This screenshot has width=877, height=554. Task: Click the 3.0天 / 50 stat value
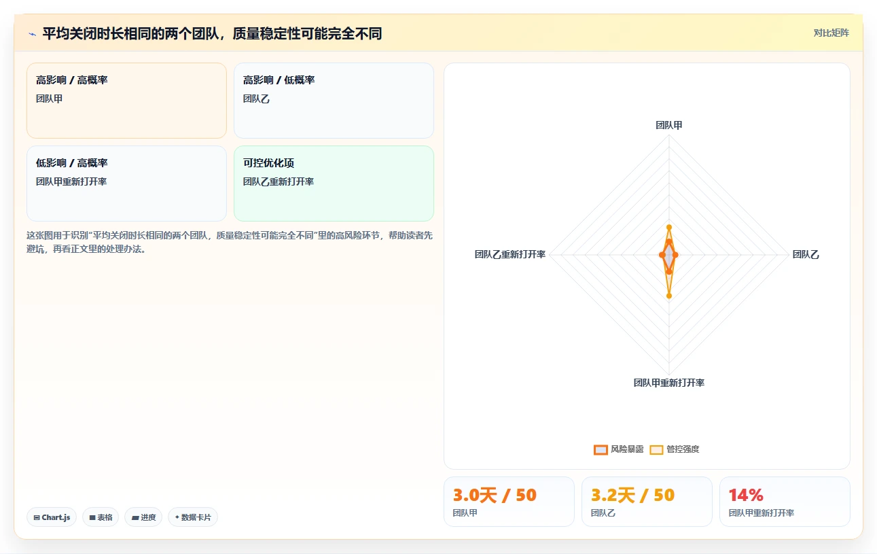(495, 495)
